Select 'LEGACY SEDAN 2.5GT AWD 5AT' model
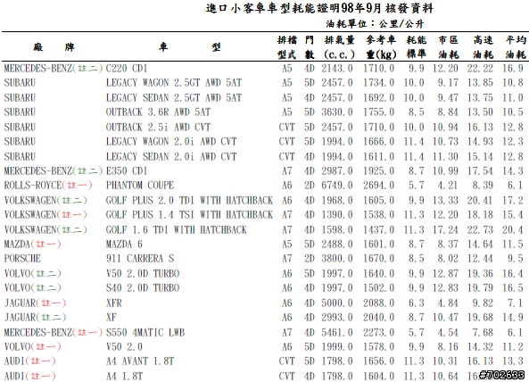 click(x=174, y=98)
